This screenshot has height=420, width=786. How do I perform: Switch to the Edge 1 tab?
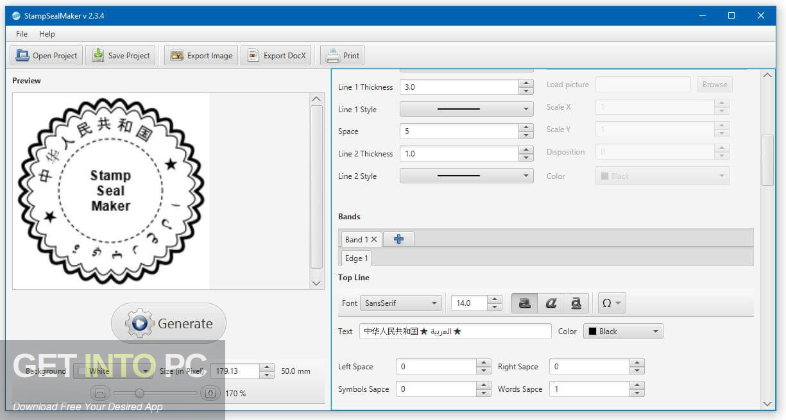point(355,258)
